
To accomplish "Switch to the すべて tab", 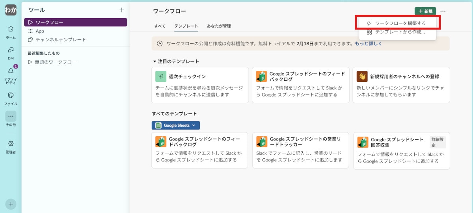I will [160, 26].
